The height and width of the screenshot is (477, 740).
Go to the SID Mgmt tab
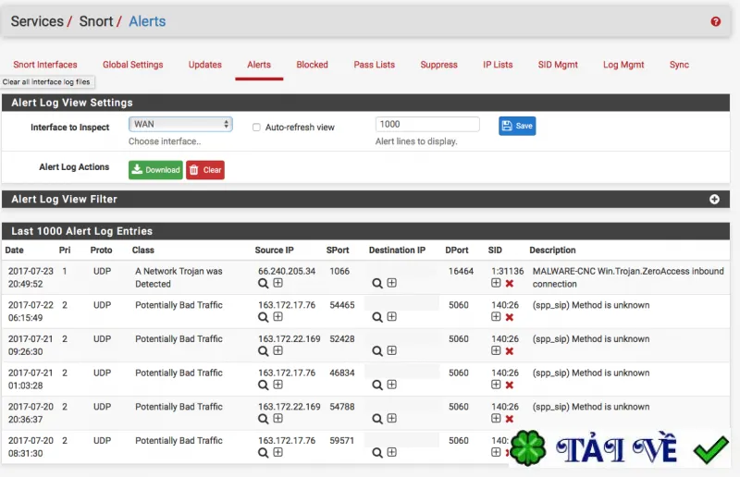click(558, 65)
